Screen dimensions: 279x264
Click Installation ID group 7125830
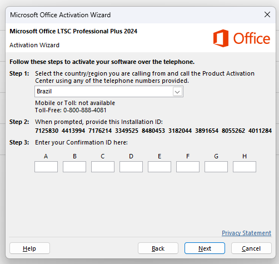[47, 131]
